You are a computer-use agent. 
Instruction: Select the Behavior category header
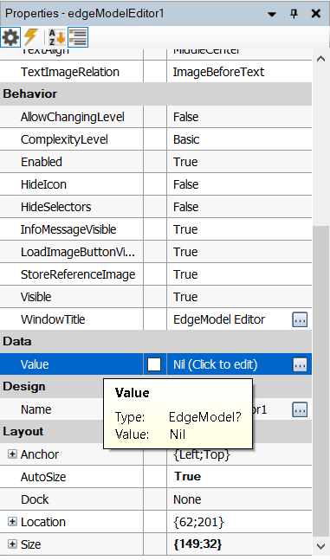tap(156, 94)
